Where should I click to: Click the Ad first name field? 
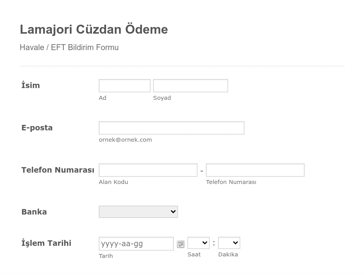pos(125,86)
